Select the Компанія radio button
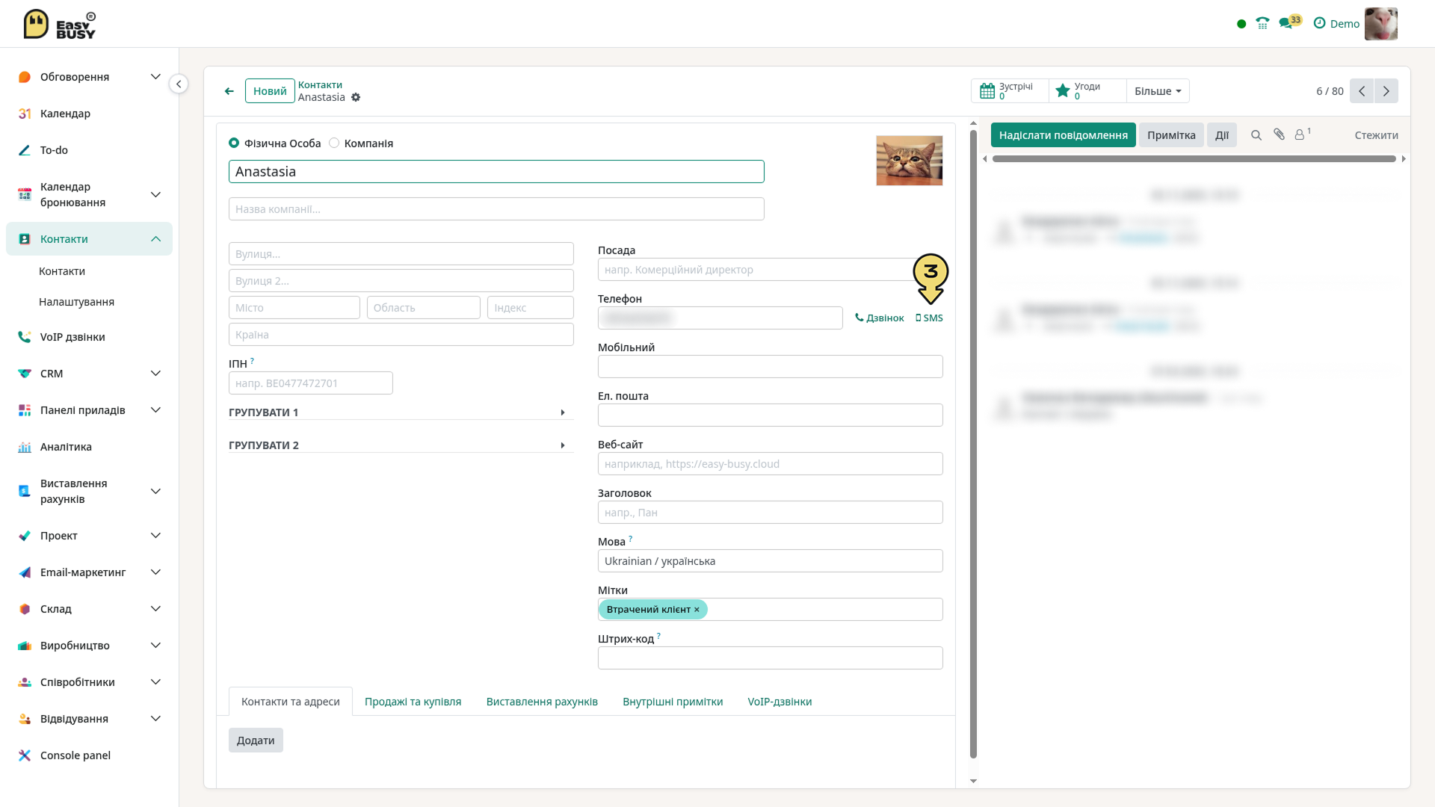The image size is (1435, 807). point(334,143)
